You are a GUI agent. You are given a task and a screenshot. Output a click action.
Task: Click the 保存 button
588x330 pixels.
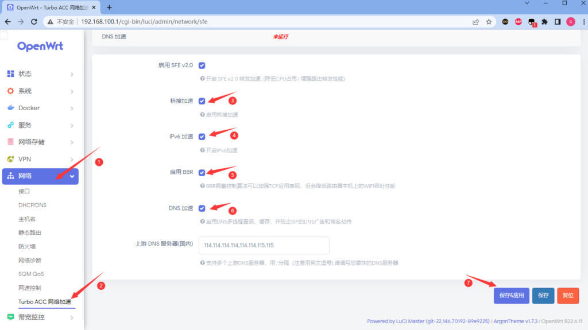543,296
